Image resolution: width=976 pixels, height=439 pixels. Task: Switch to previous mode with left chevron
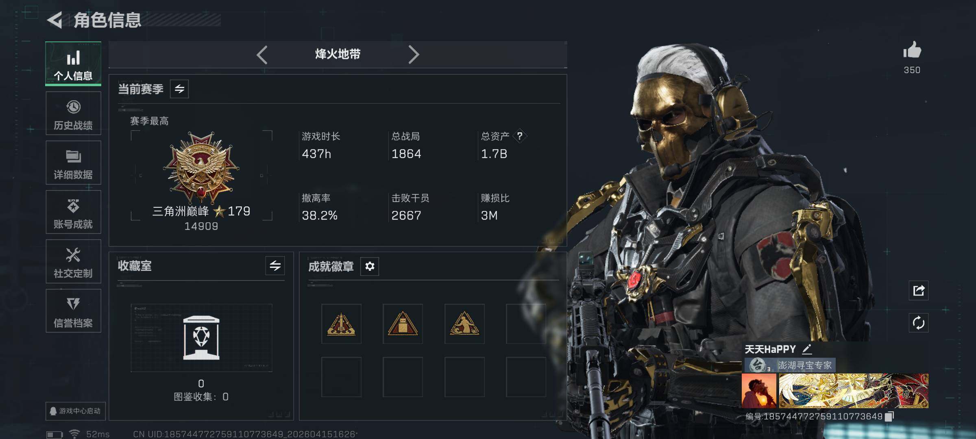(x=262, y=54)
